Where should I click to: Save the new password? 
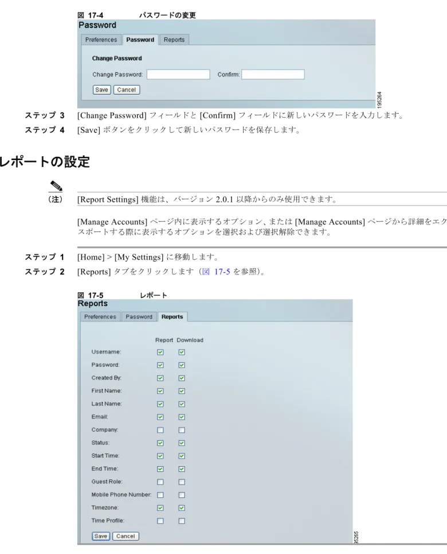click(101, 90)
